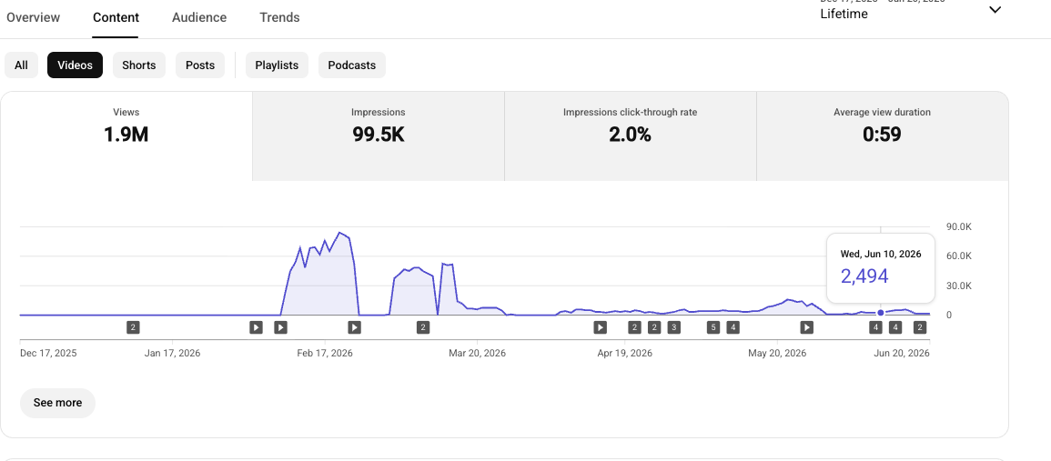
Task: Select the Content analytics tab
Action: click(x=116, y=17)
